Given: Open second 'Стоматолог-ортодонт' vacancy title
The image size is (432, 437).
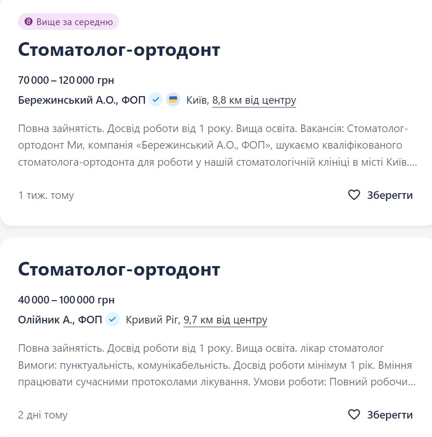Looking at the screenshot, I should click(x=118, y=269).
